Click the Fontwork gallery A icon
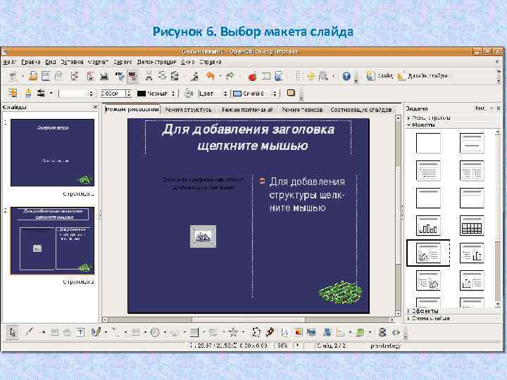 pos(284,332)
